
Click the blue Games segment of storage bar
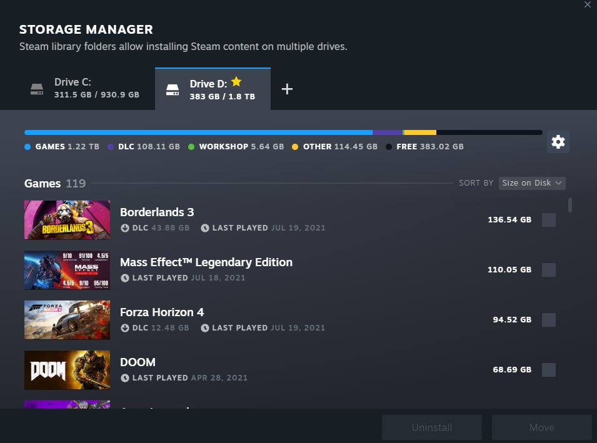pyautogui.click(x=198, y=132)
